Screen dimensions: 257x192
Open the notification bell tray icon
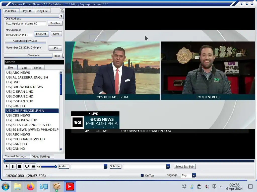pyautogui.click(x=184, y=186)
